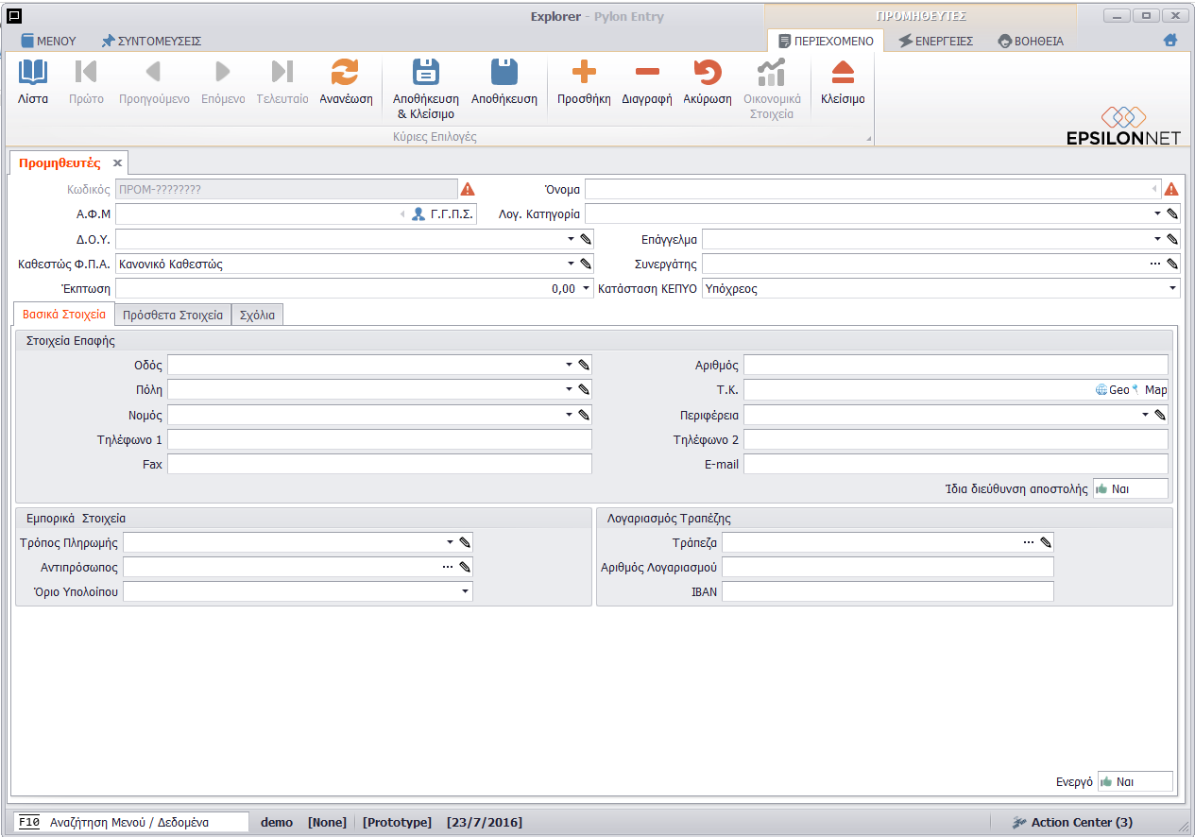Screen dimensions: 1195x837
Task: Edit Περιφέρεια with pencil icon
Action: tap(1160, 414)
